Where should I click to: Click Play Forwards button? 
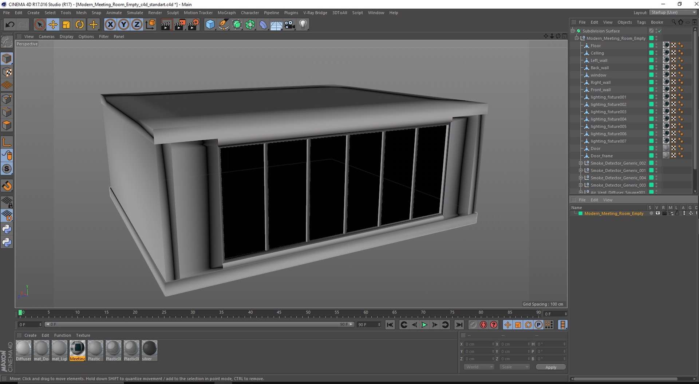click(424, 325)
